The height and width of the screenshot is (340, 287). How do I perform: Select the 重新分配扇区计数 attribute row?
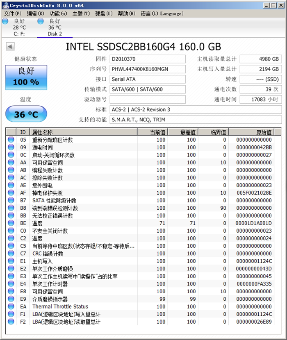tap(140, 140)
